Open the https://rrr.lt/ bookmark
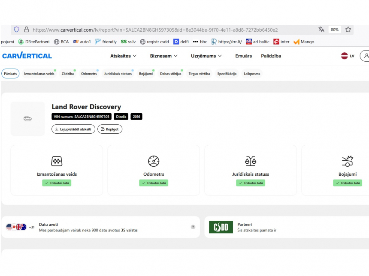The width and height of the screenshot is (369, 276). pos(227,42)
